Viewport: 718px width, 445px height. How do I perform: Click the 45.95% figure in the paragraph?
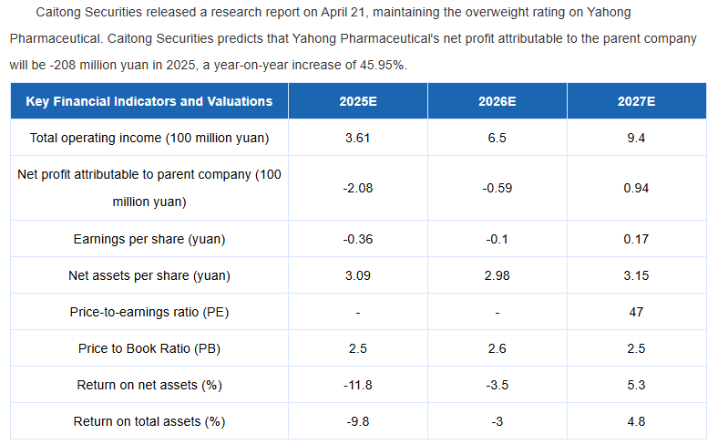pos(382,65)
